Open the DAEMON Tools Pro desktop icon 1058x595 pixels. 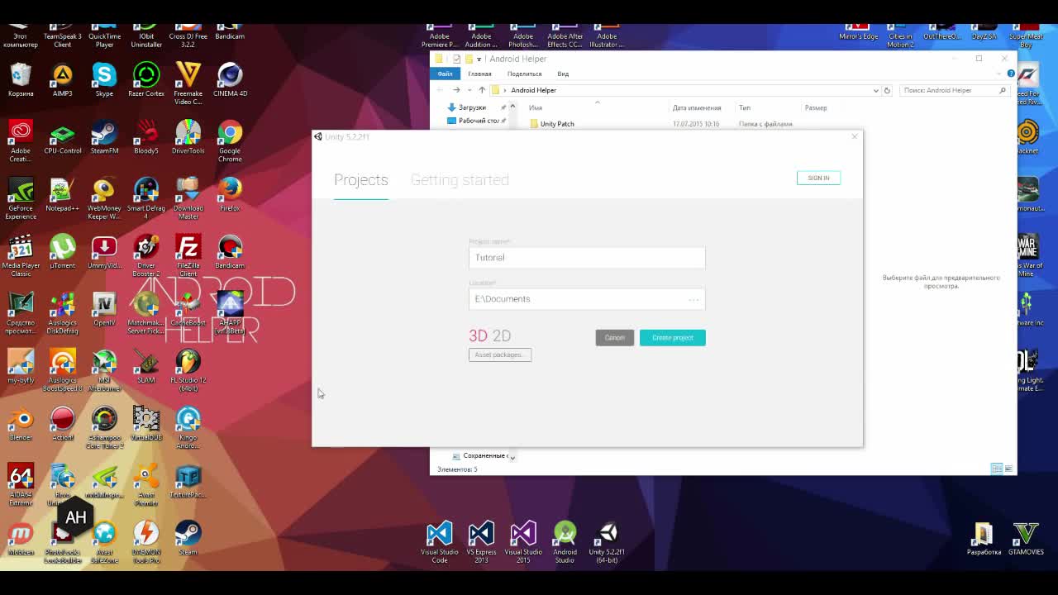[x=146, y=542]
